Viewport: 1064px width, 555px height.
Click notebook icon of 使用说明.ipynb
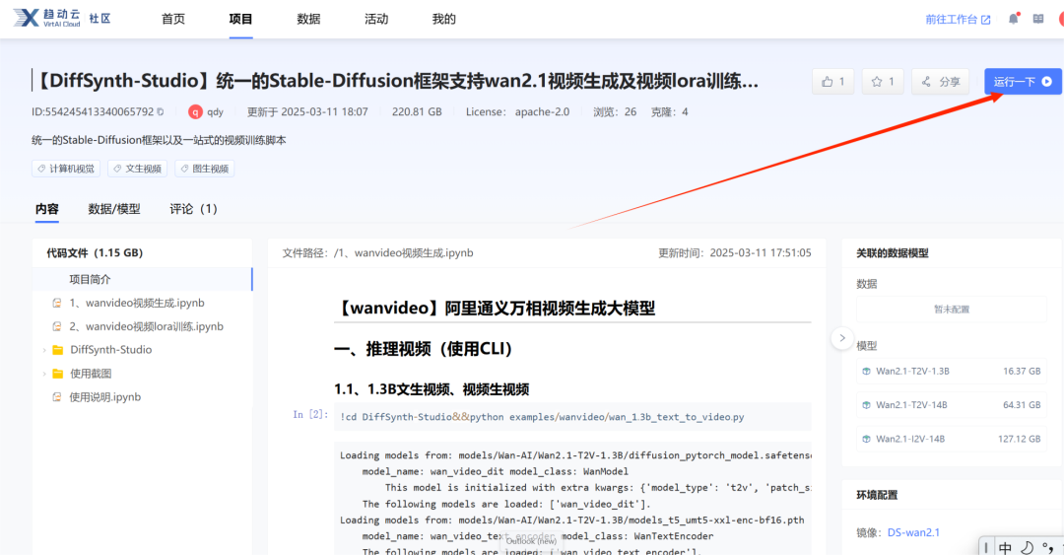[57, 397]
